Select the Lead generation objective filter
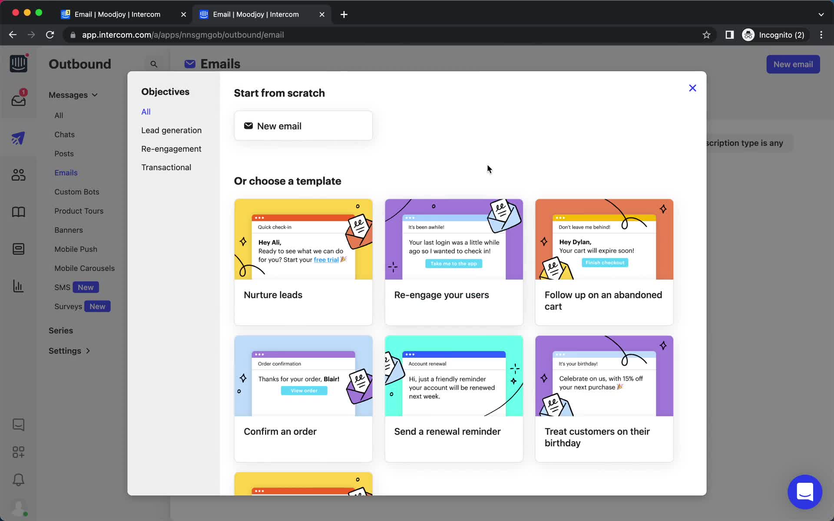Image resolution: width=834 pixels, height=521 pixels. (171, 130)
